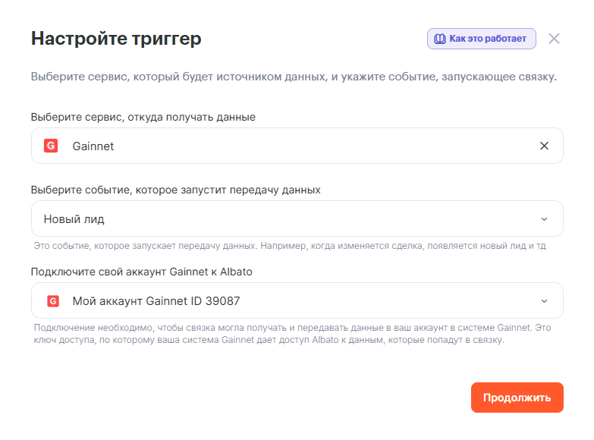Viewport: 594px width, 440px height.
Task: Click the Gainnet logo in the account field
Action: coord(53,300)
